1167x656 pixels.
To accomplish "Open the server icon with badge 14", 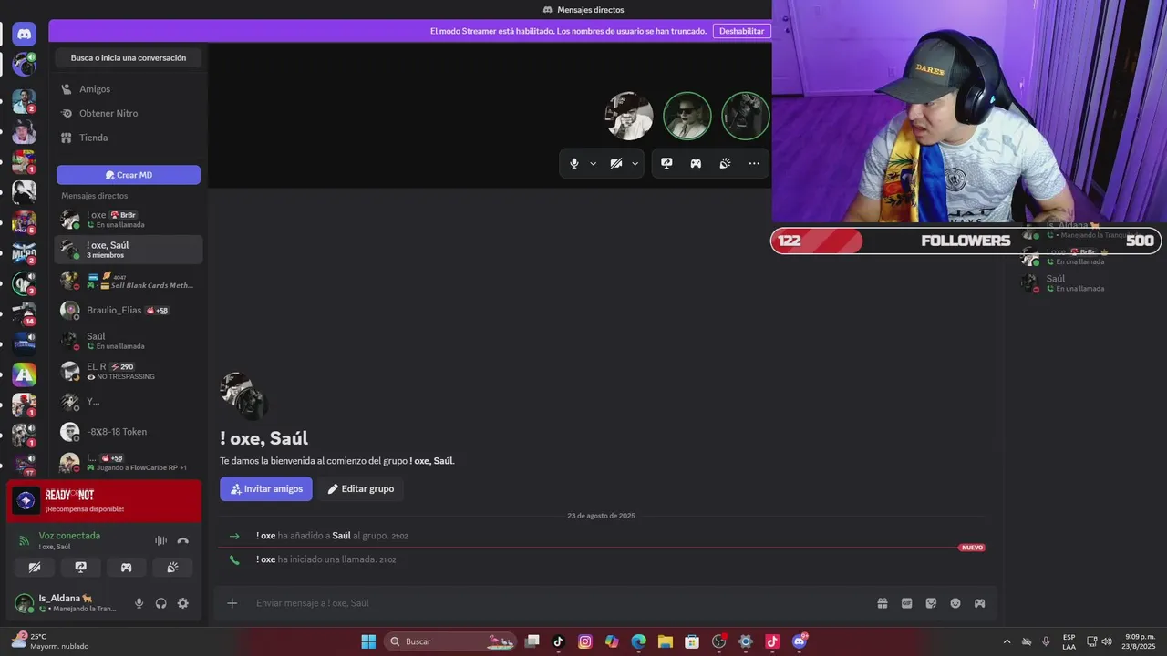I will point(25,313).
